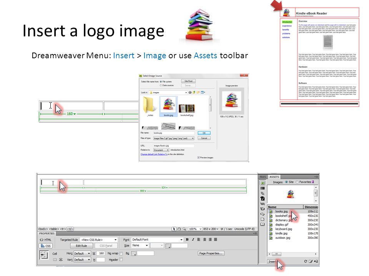Click the merge cells icon under Cell

coord(55,260)
